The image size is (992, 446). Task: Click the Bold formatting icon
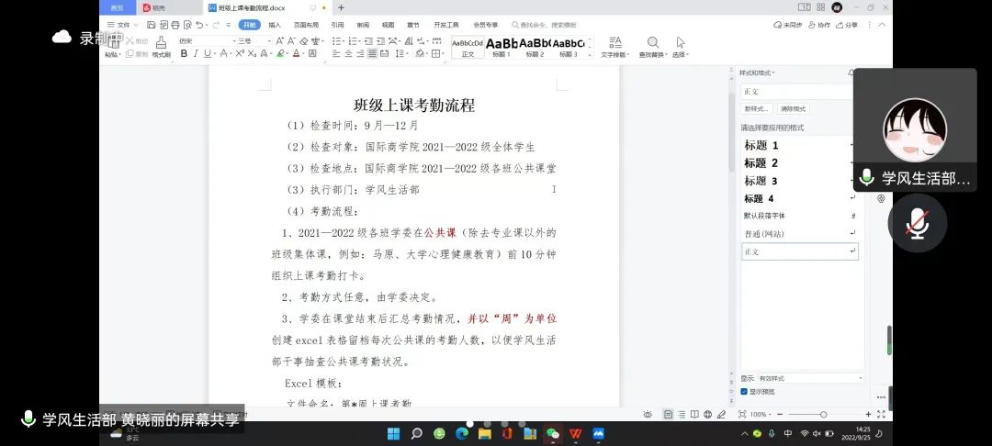[x=184, y=54]
